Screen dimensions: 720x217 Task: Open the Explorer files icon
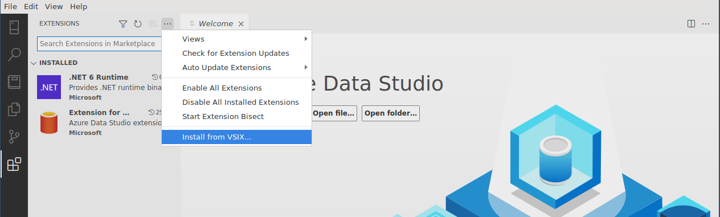click(x=14, y=109)
